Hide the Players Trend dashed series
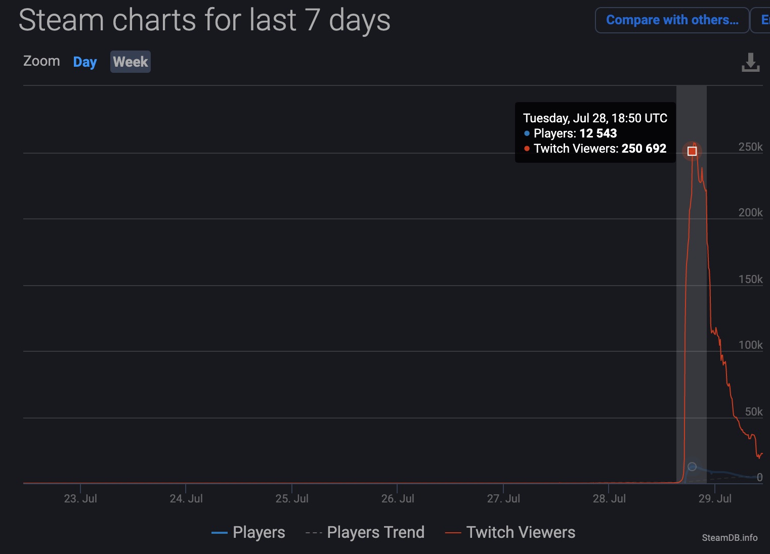The height and width of the screenshot is (554, 770). click(x=365, y=532)
